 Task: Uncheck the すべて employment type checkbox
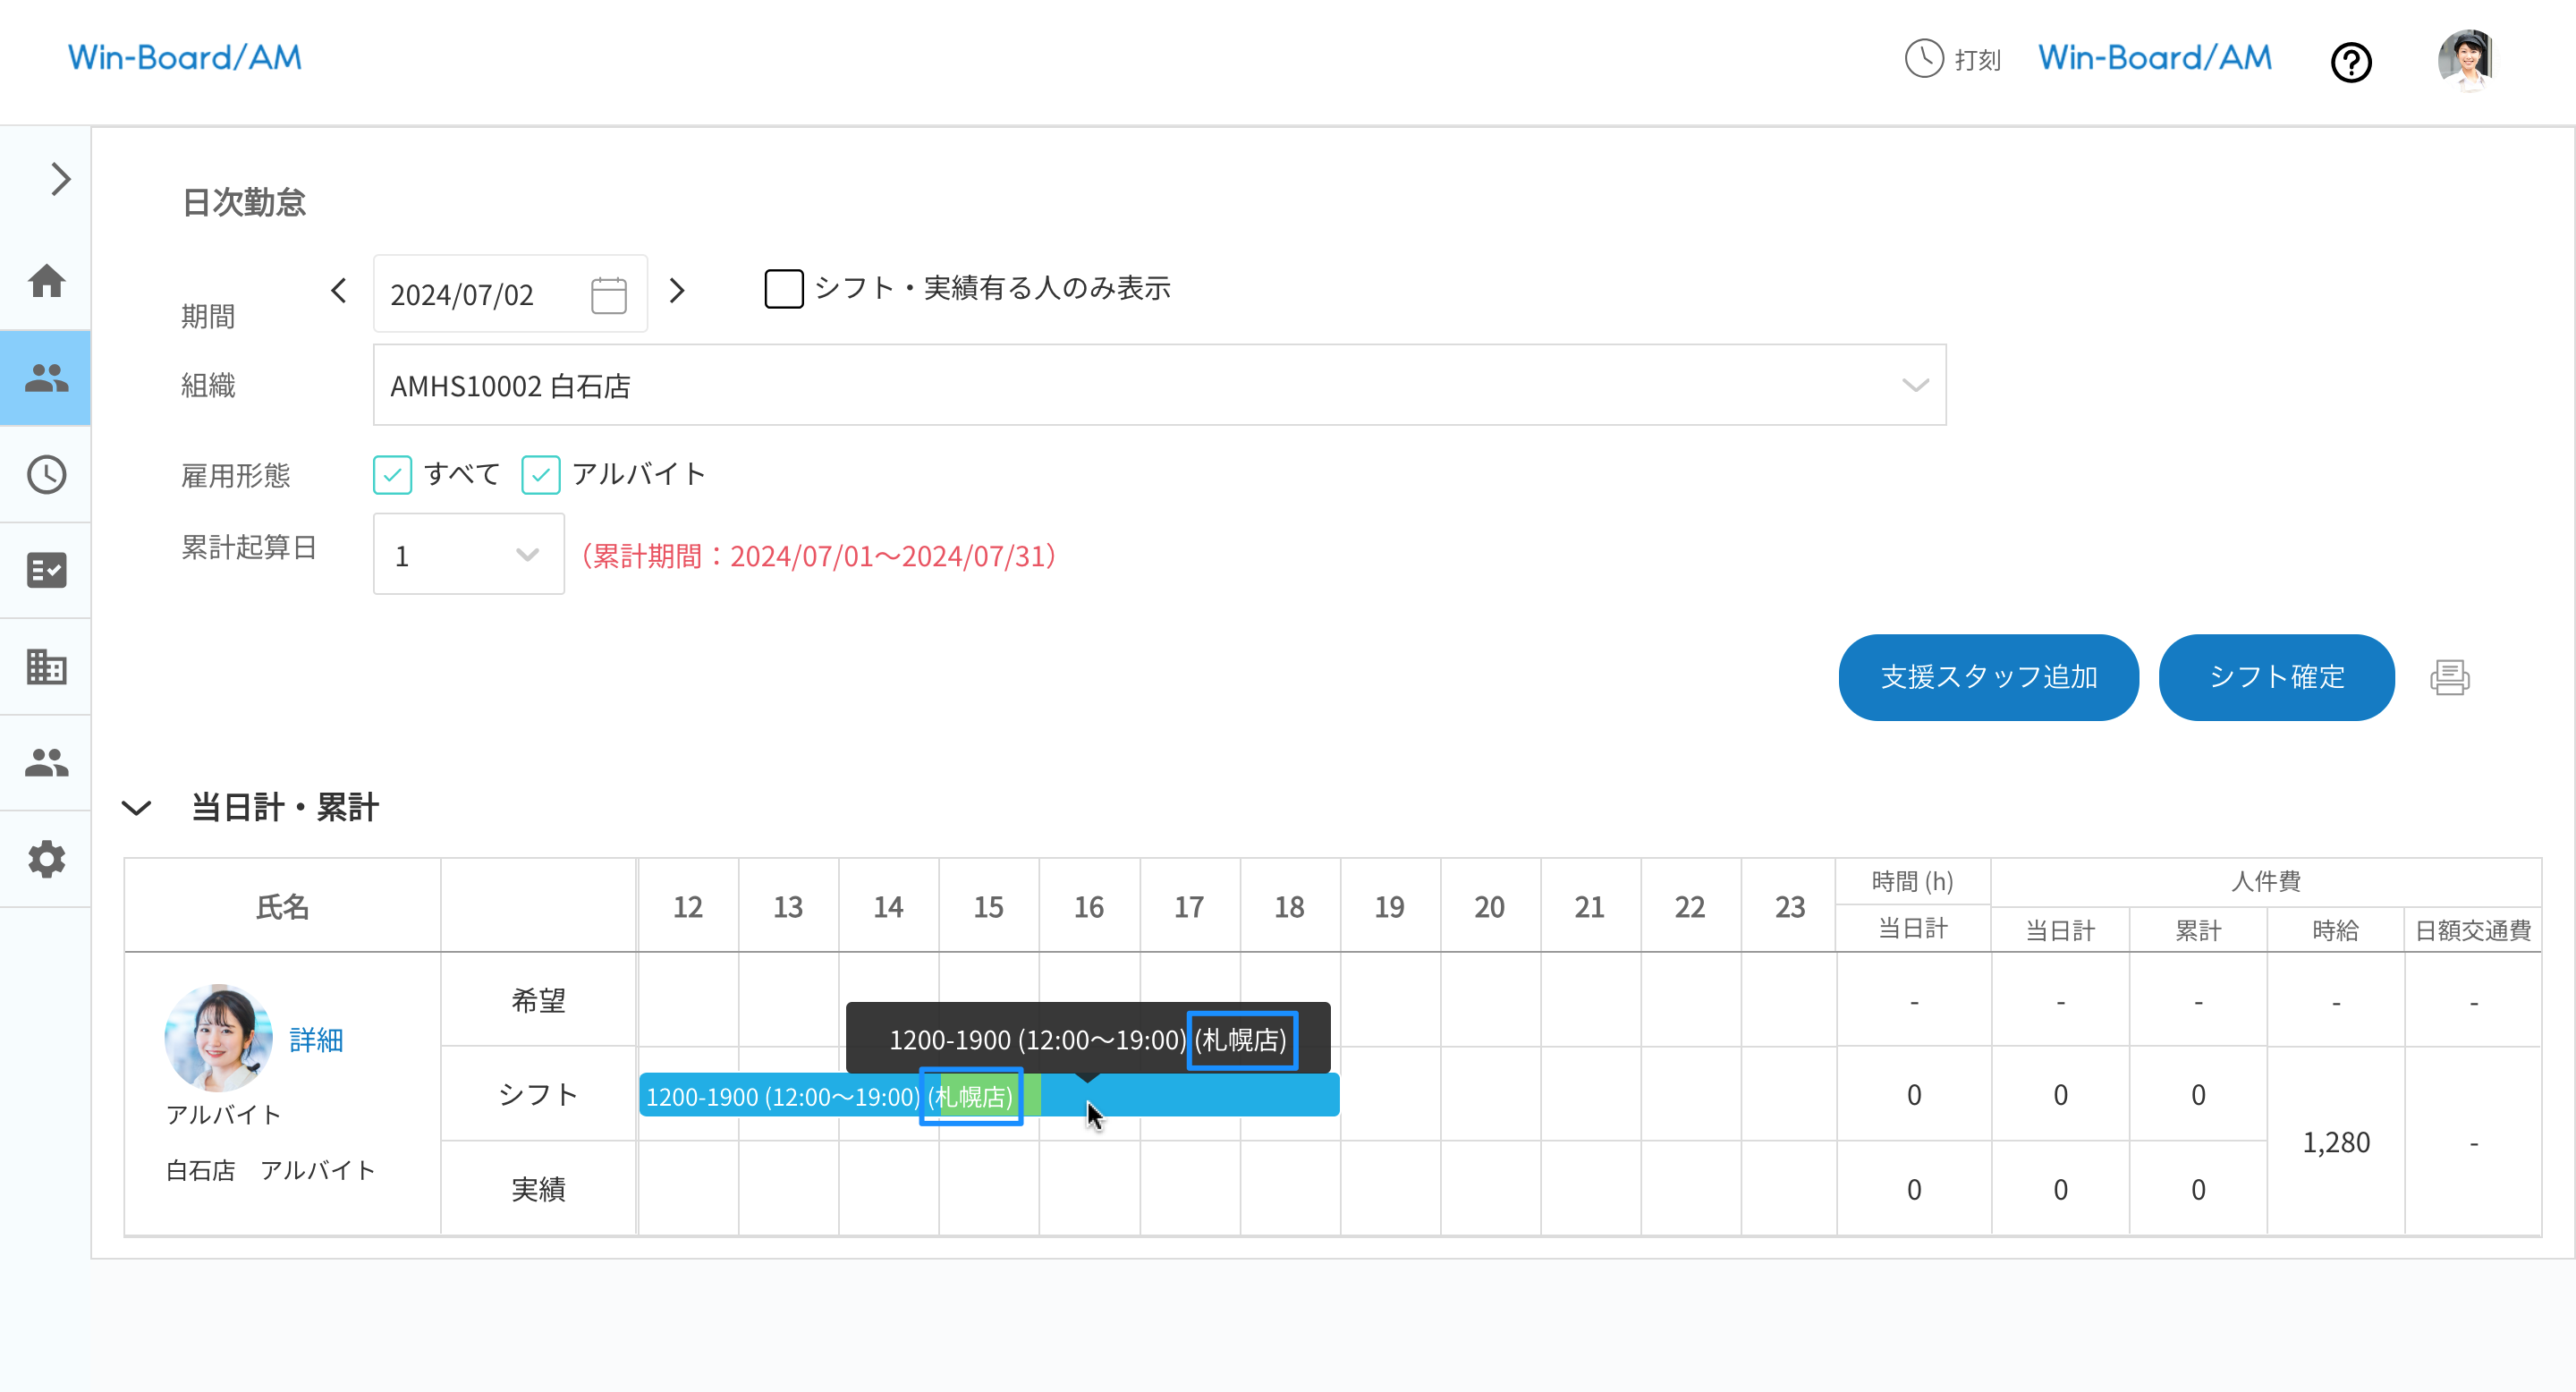[x=392, y=475]
